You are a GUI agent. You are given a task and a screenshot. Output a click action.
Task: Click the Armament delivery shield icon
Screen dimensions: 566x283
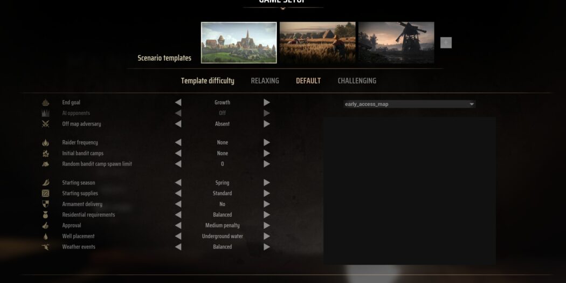click(x=46, y=204)
